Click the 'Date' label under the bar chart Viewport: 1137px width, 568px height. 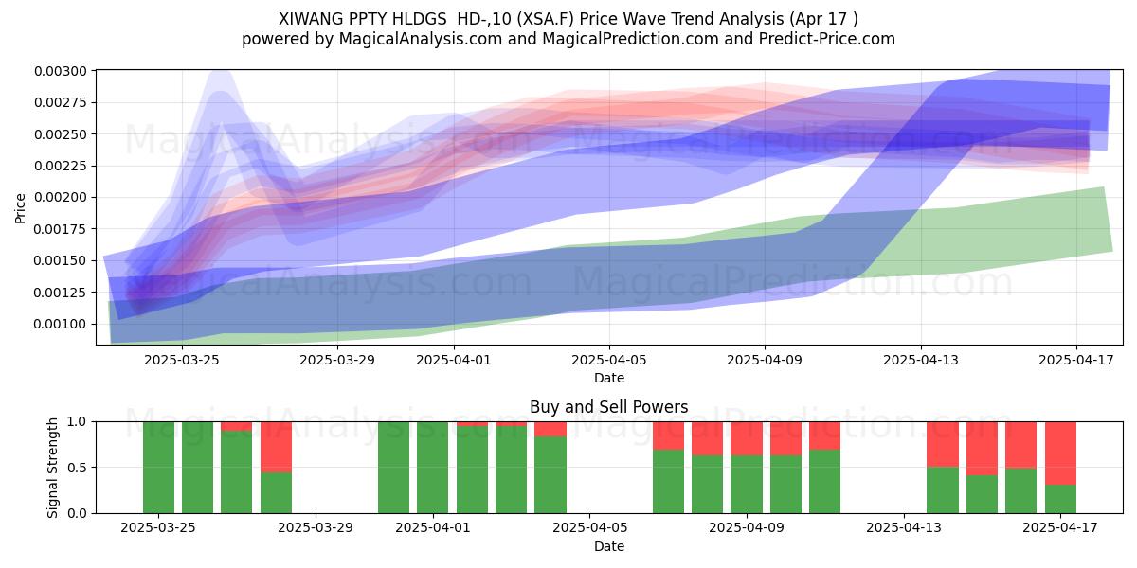click(x=609, y=546)
